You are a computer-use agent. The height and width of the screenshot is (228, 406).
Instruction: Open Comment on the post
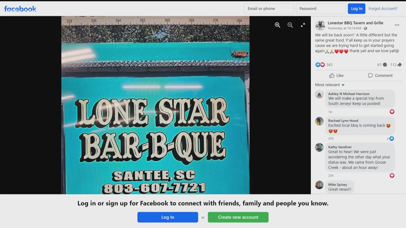pyautogui.click(x=381, y=75)
